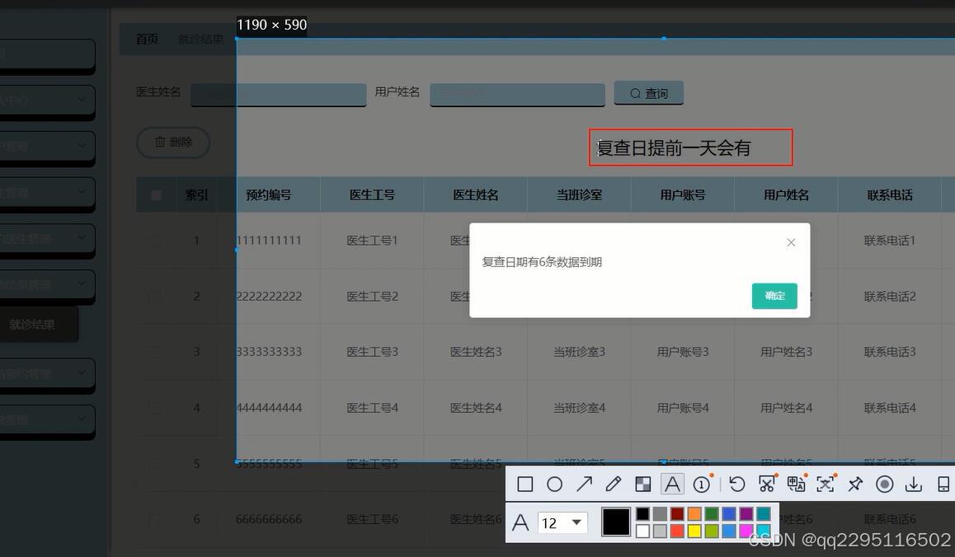The width and height of the screenshot is (955, 557).
Task: Check the checkbox for row 5
Action: coord(156,464)
